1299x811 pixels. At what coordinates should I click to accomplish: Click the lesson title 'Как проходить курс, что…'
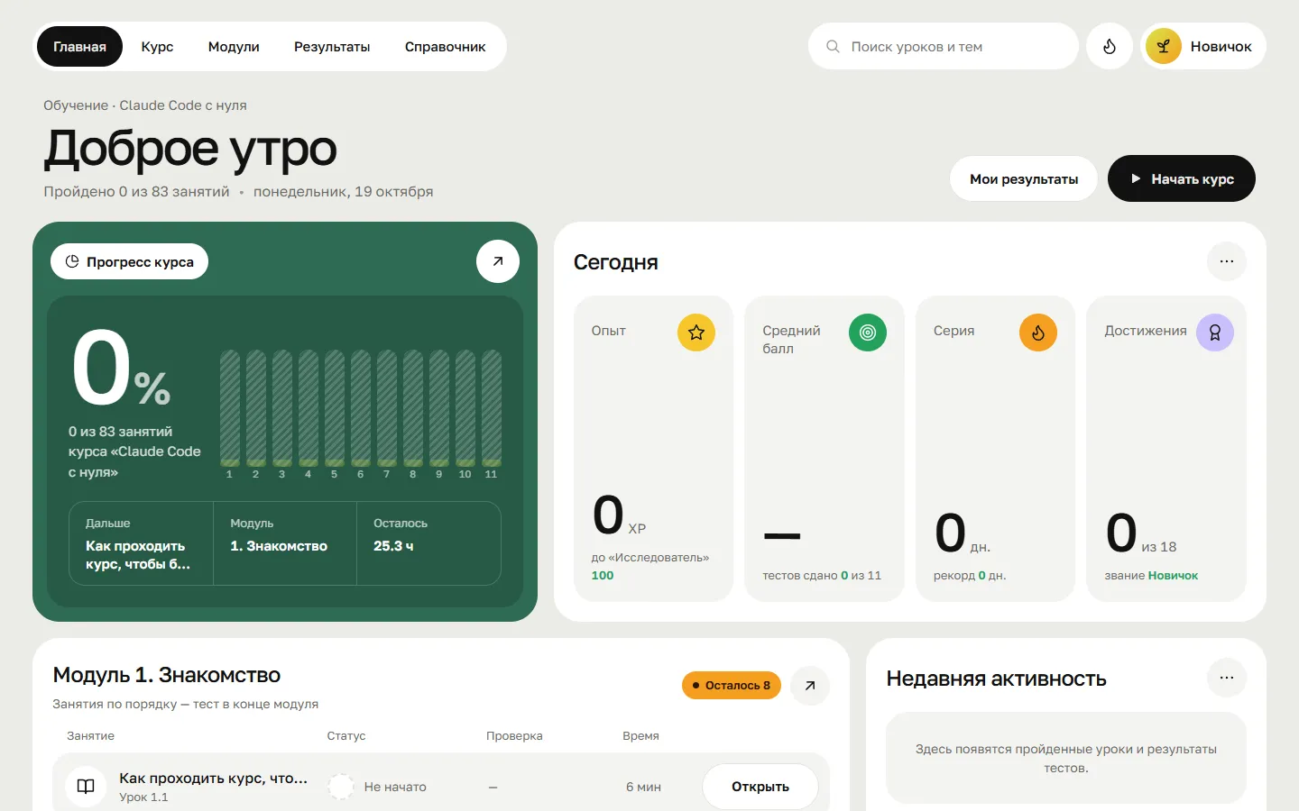click(213, 779)
